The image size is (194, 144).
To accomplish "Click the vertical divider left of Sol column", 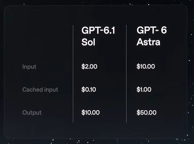I will point(73,74).
